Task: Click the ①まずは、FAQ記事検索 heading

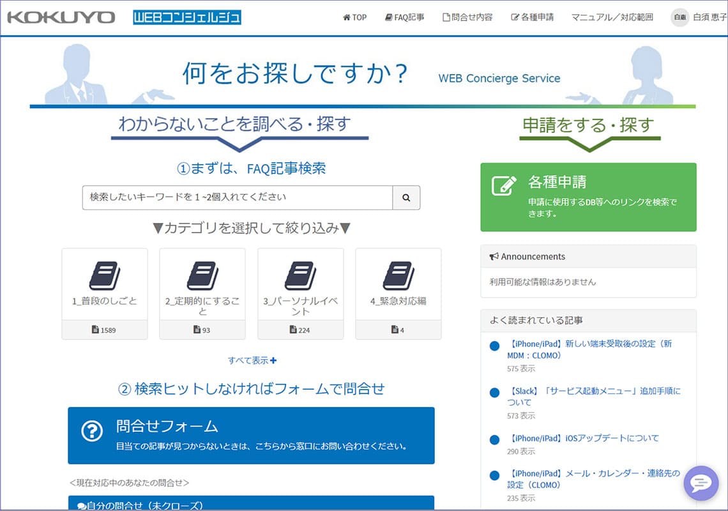Action: (251, 168)
